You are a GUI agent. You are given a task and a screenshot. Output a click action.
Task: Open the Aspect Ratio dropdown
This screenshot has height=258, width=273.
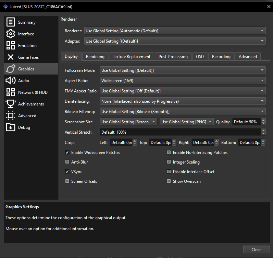coord(183,80)
